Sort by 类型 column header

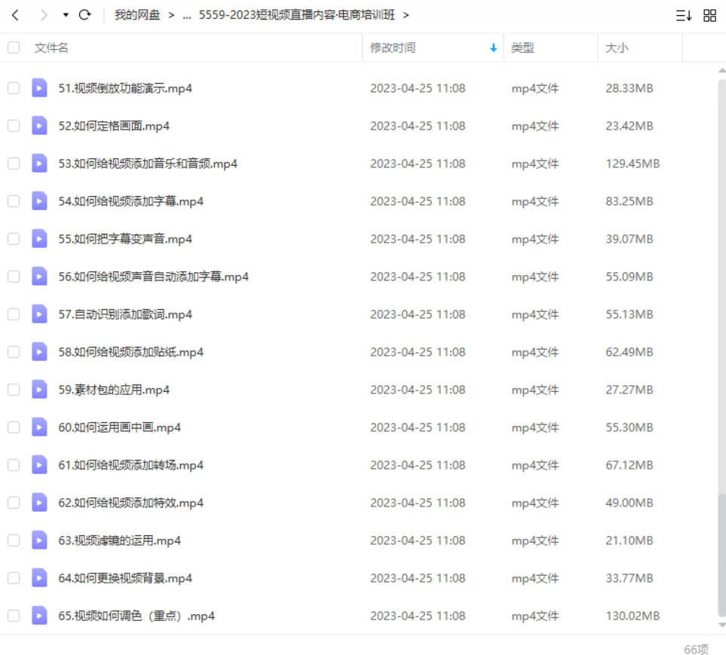coord(522,47)
